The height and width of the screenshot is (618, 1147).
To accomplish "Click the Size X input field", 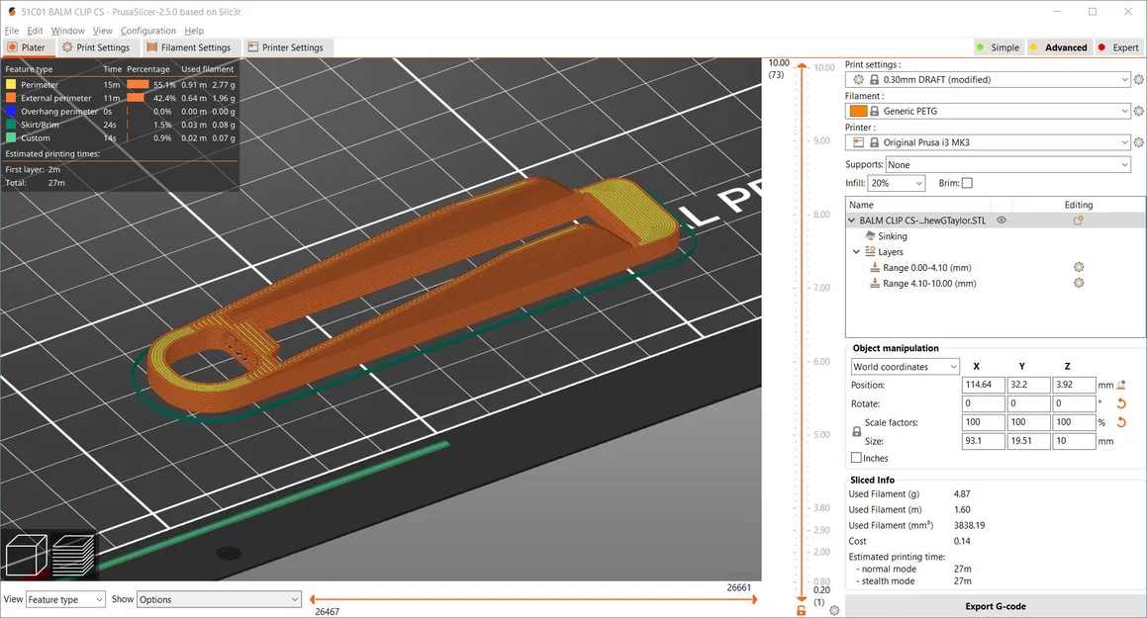I will coord(983,441).
